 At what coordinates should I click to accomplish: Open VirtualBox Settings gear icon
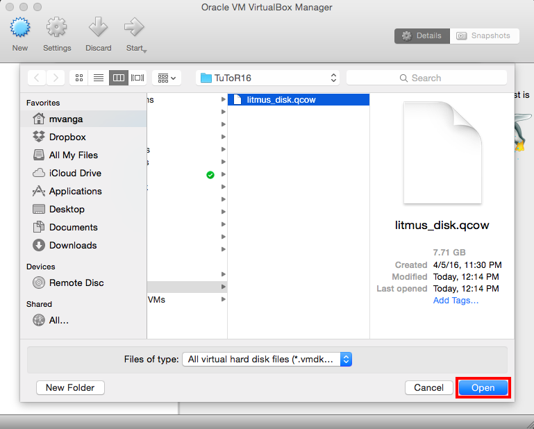tap(56, 27)
